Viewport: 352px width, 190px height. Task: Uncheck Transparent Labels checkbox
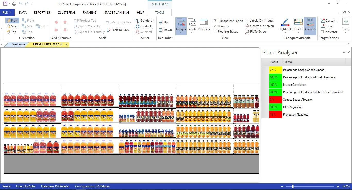(x=215, y=21)
